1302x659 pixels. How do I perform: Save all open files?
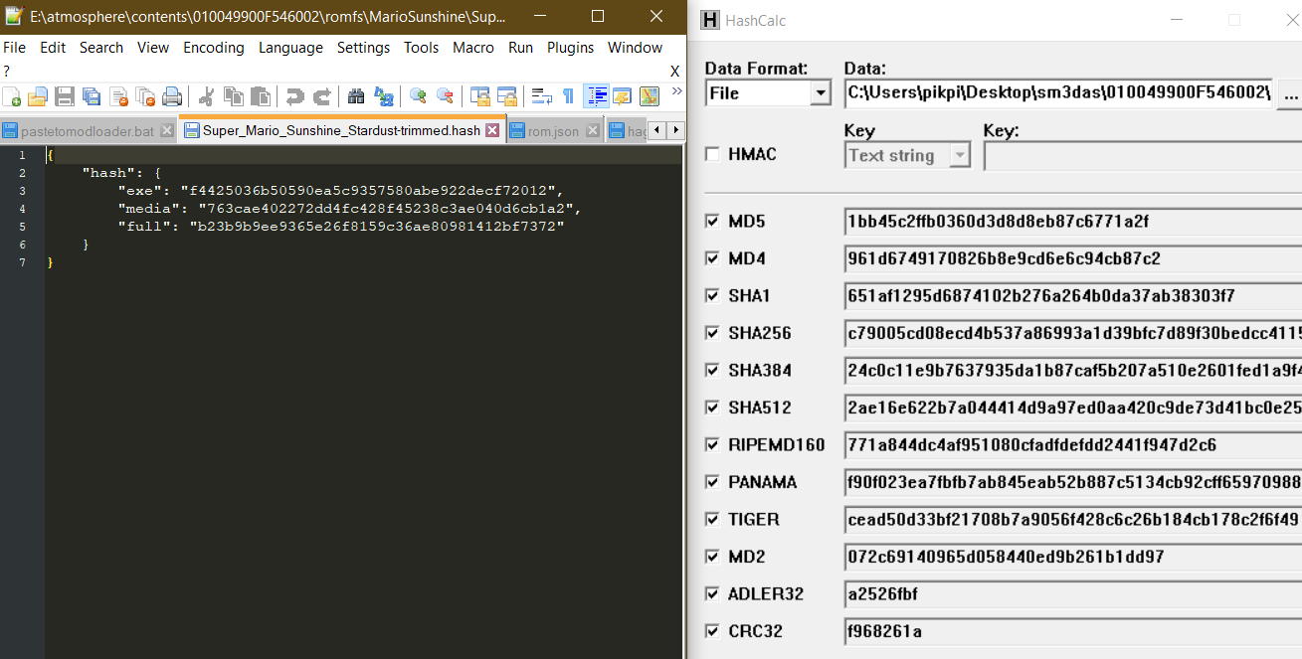[92, 96]
